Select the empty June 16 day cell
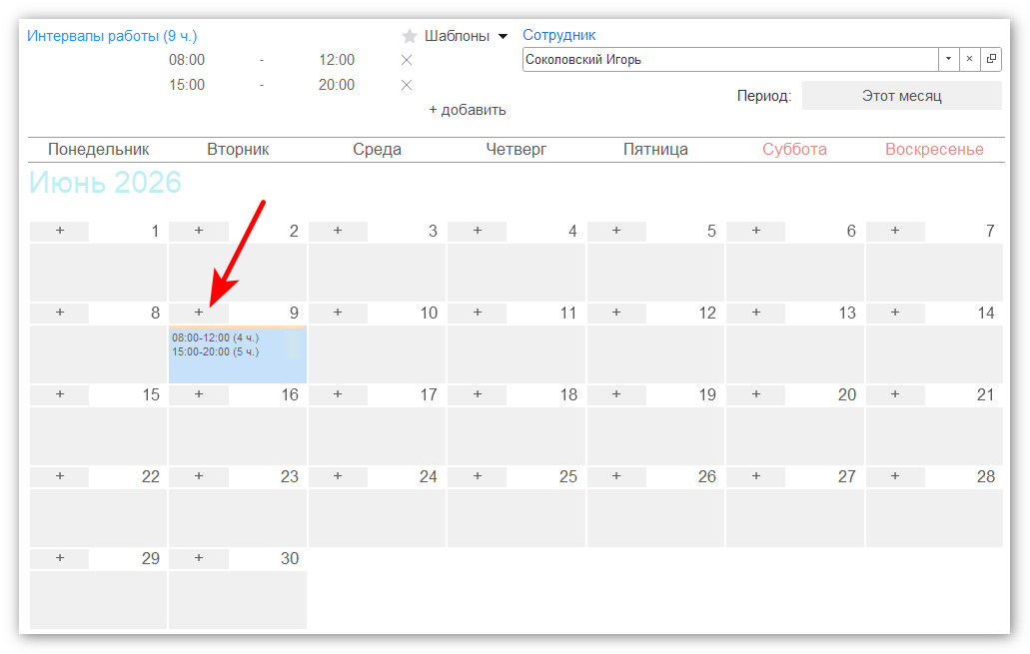Image resolution: width=1030 pixels, height=654 pixels. pyautogui.click(x=238, y=436)
